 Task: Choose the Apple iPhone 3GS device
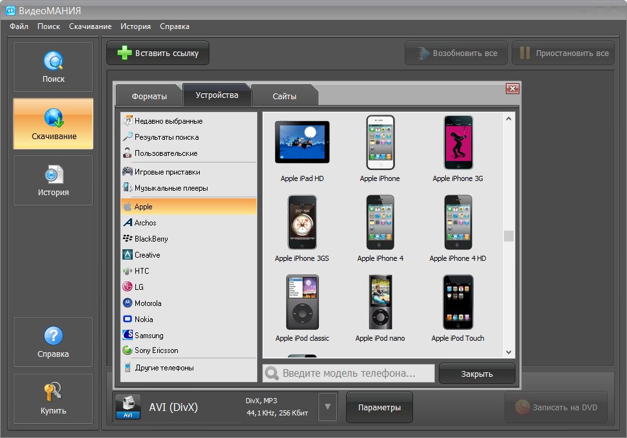(x=302, y=229)
